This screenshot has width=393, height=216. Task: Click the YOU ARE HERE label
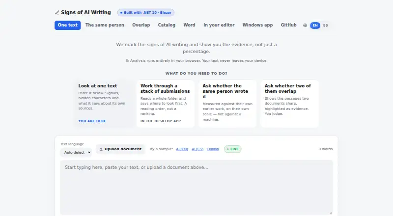click(92, 121)
